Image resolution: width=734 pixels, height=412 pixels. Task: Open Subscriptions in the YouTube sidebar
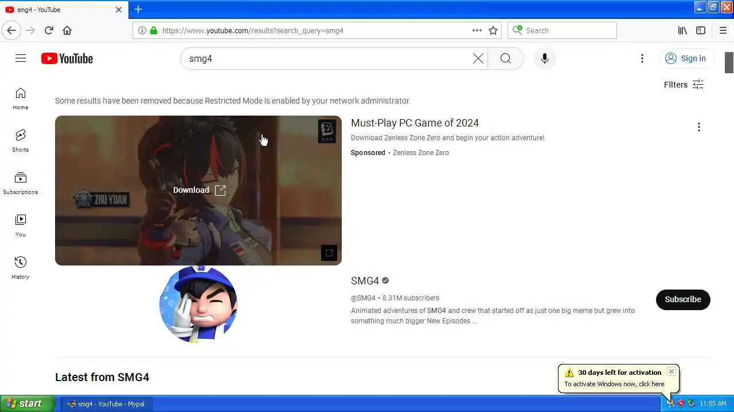point(21,183)
